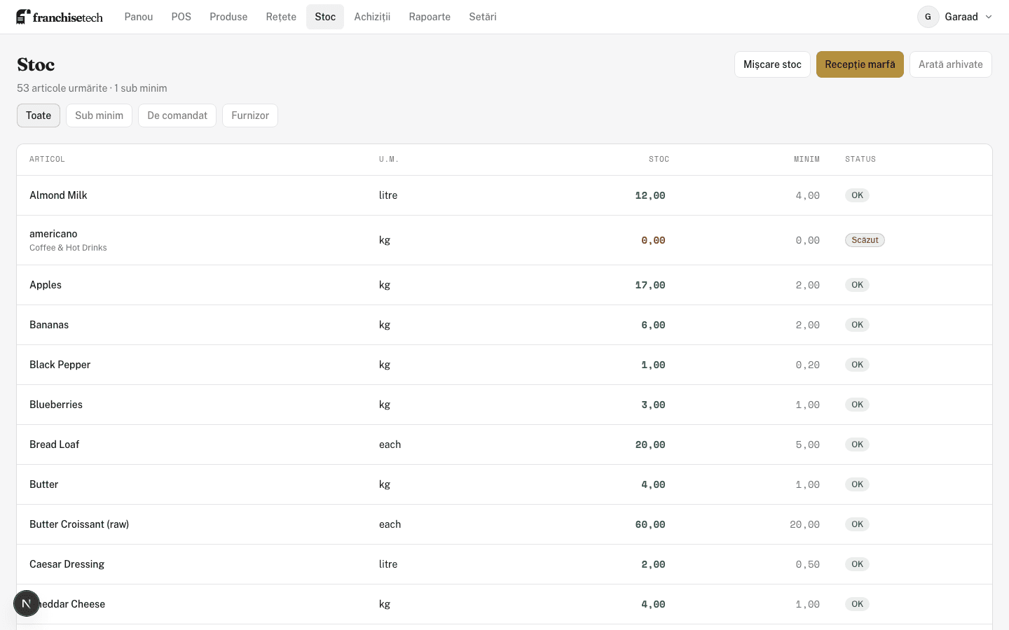This screenshot has width=1009, height=630.
Task: Open the Apples row
Action: click(x=504, y=285)
